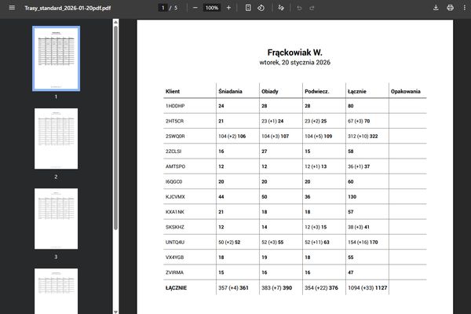This screenshot has width=471, height=314.
Task: Toggle the sidebar menu hamburger icon
Action: coord(11,7)
